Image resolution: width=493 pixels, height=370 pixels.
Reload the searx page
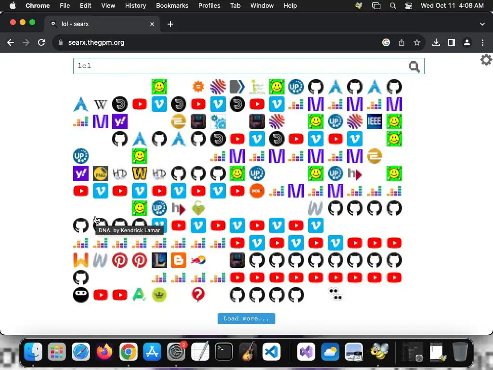click(41, 42)
